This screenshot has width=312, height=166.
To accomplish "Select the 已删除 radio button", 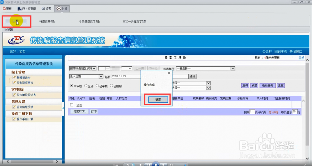I will [x=111, y=86].
